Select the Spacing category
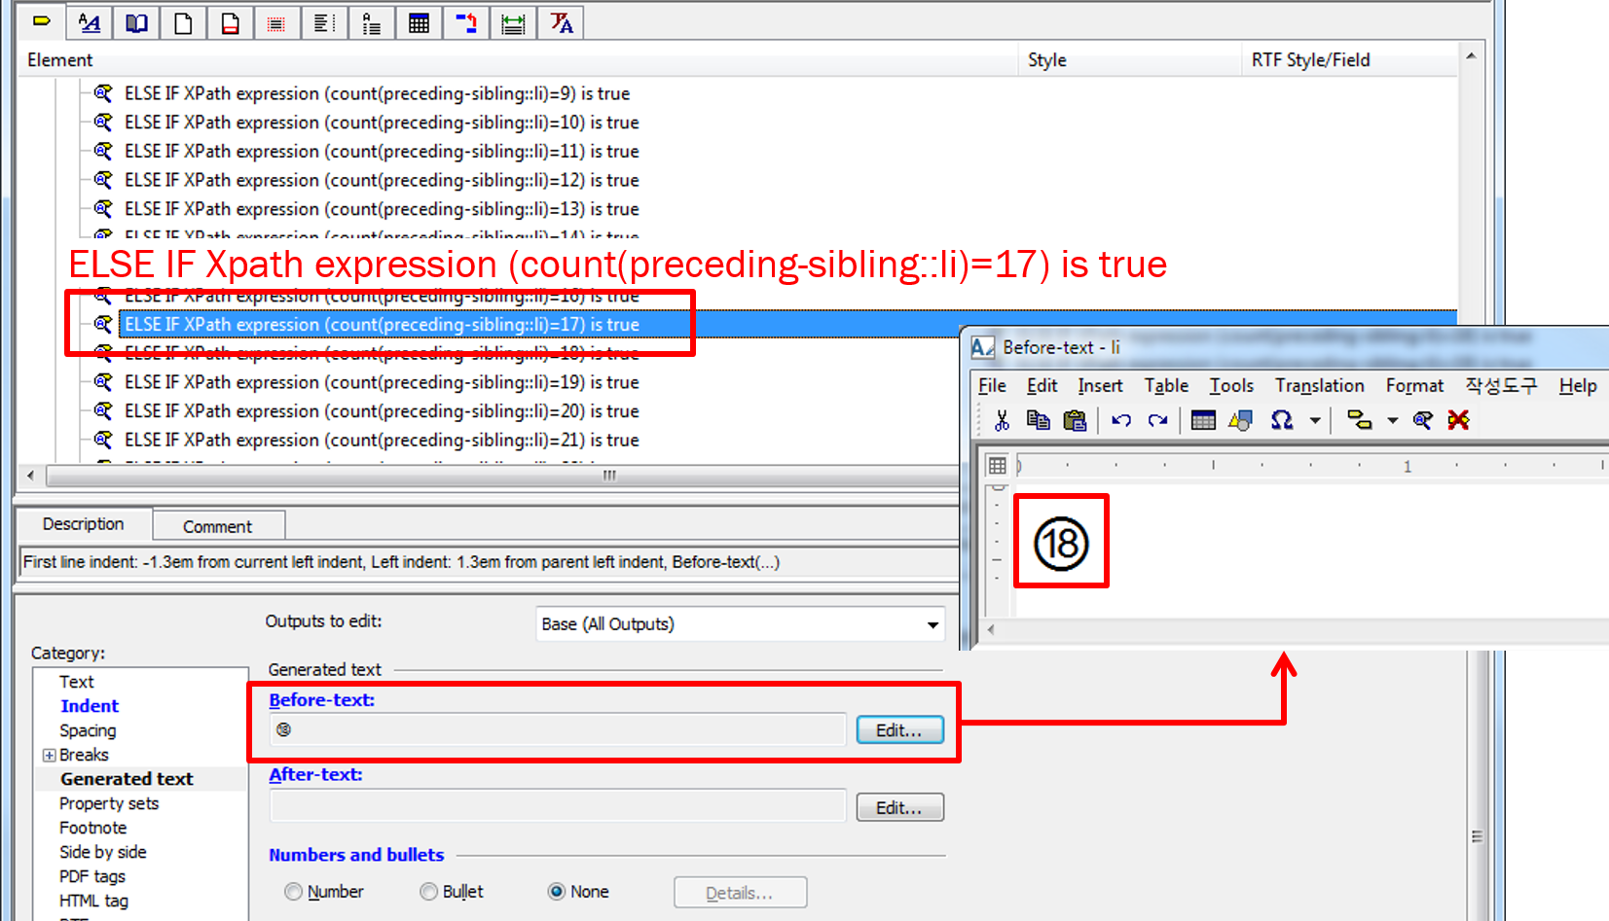This screenshot has height=921, width=1609. point(88,730)
